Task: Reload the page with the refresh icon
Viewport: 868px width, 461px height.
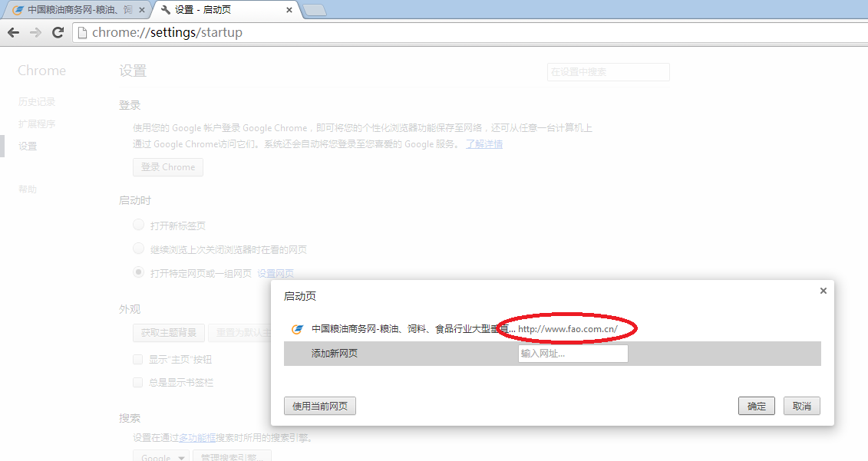Action: (x=58, y=33)
